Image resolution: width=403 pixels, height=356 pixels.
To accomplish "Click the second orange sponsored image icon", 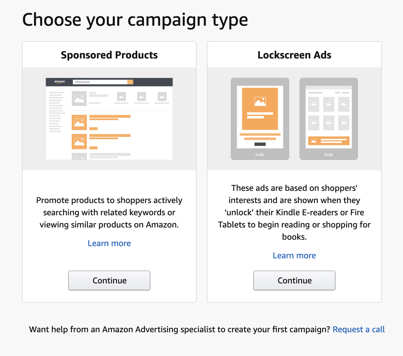I will 79,142.
